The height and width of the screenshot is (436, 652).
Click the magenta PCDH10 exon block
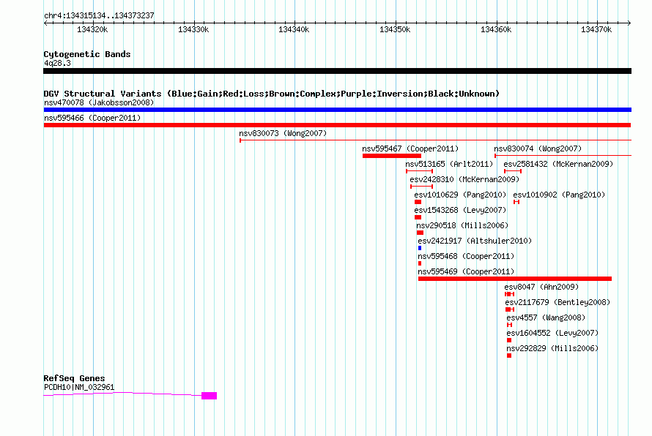[x=210, y=396]
